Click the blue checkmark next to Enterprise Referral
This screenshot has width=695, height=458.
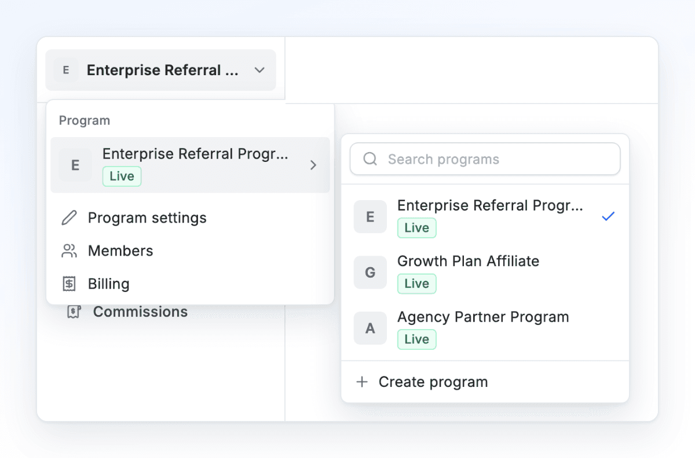(608, 217)
